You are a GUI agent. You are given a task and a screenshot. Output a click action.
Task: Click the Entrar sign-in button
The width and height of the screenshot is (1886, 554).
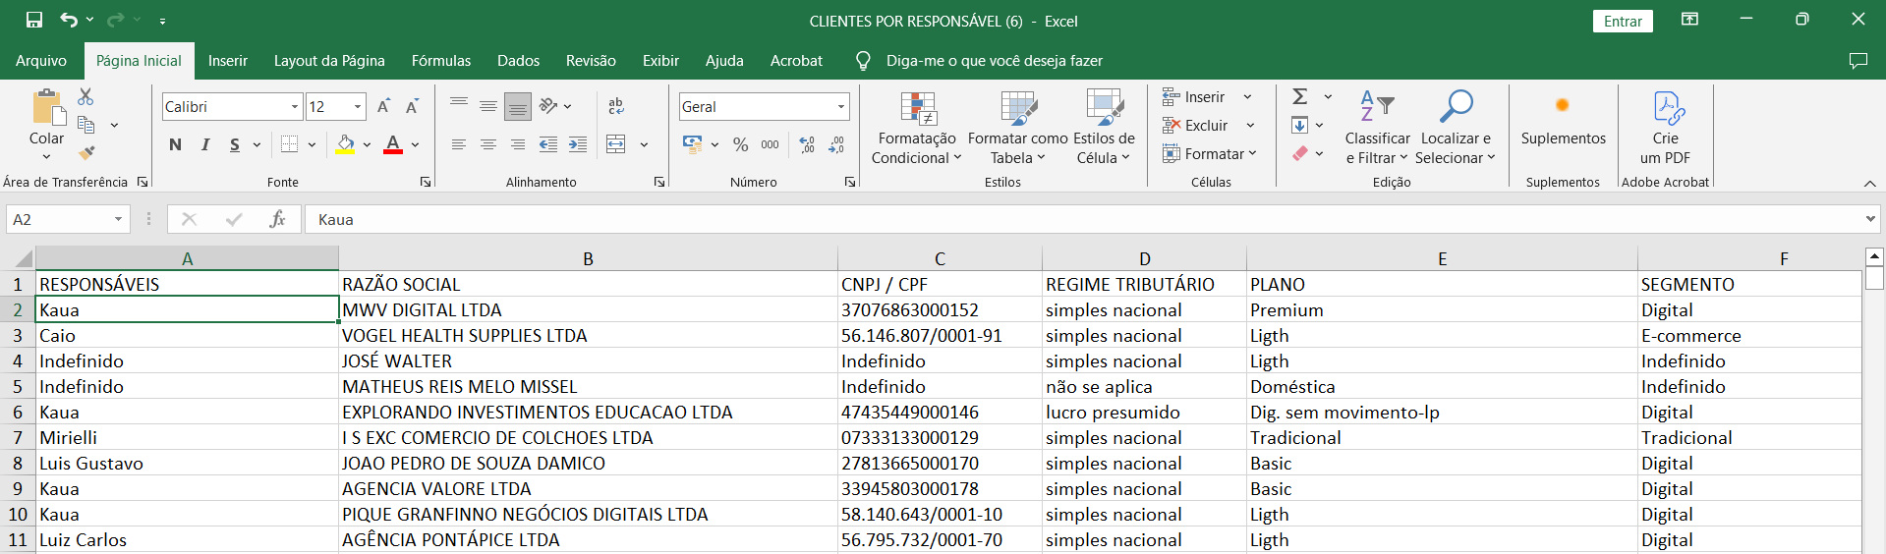1623,21
